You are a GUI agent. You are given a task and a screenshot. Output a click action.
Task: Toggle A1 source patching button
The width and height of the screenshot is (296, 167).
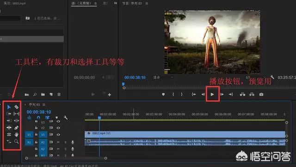[29, 142]
